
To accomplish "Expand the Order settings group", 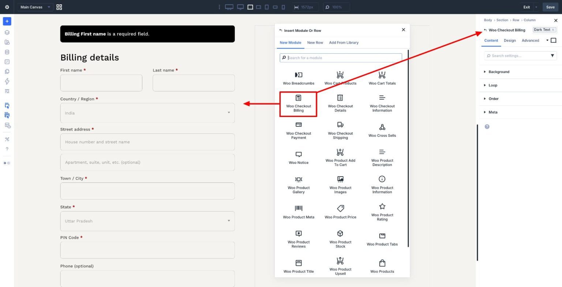I will [520, 99].
